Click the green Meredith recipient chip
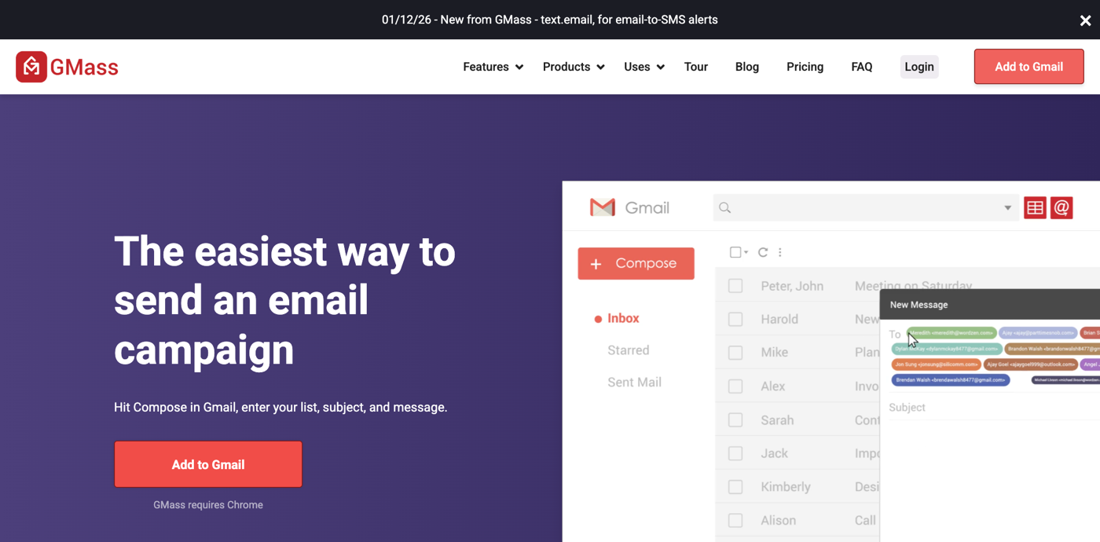 pyautogui.click(x=951, y=333)
